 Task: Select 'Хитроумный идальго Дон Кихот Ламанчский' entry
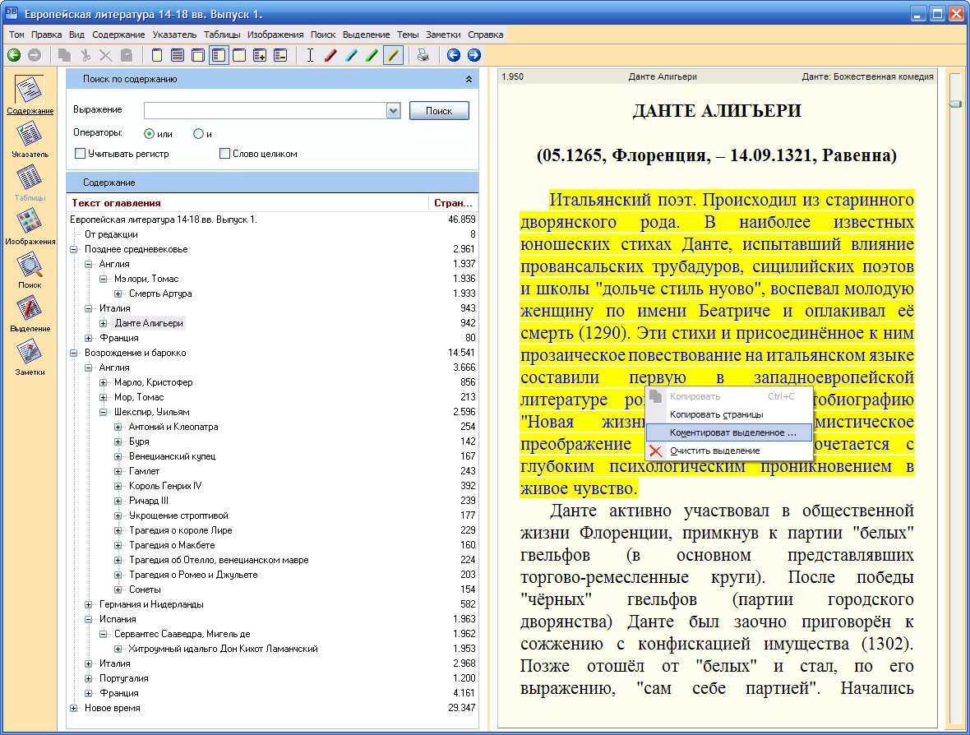click(224, 649)
